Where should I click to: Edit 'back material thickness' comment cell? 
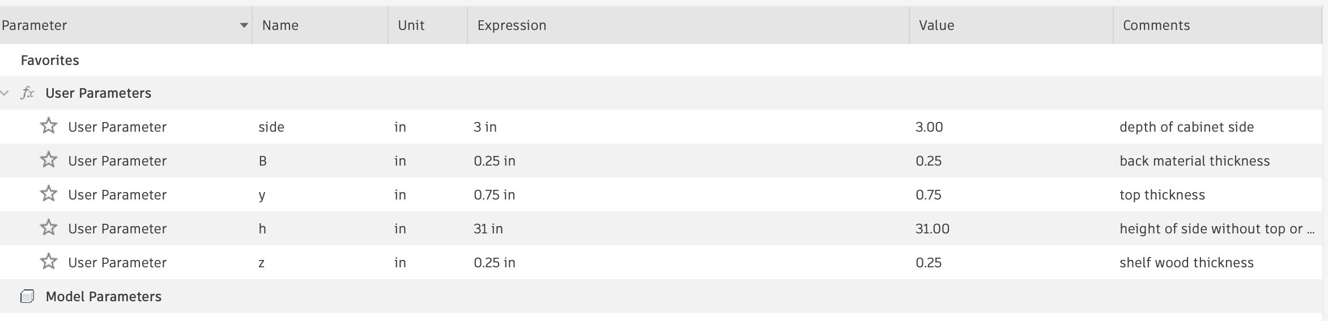(1194, 160)
